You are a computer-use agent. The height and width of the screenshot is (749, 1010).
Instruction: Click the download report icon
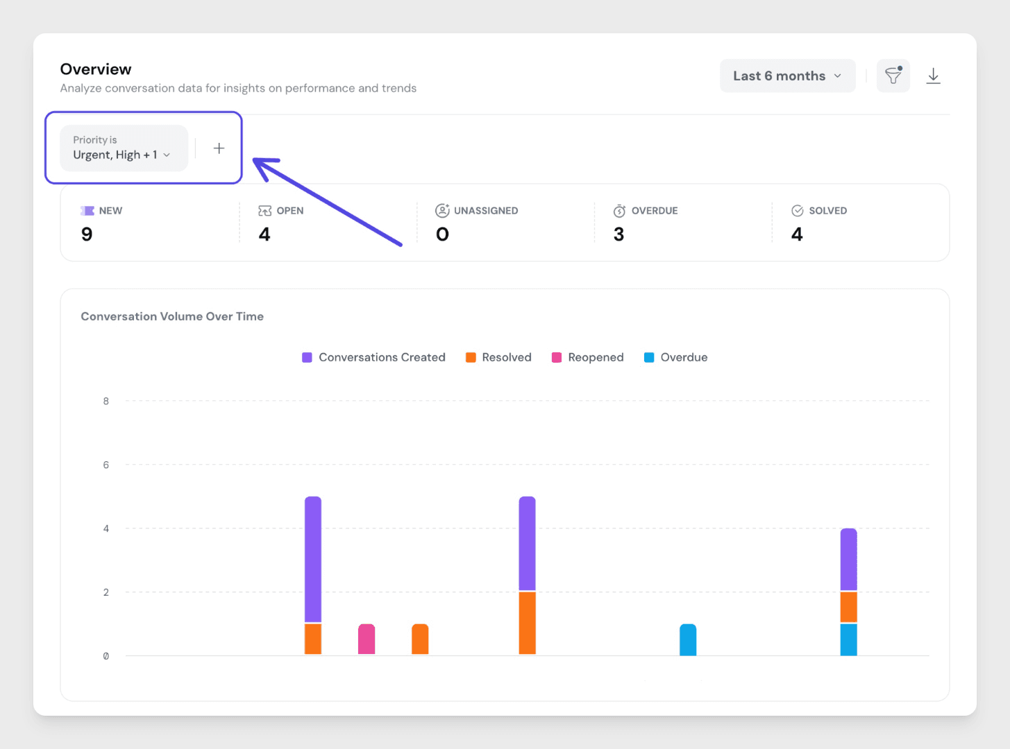click(x=933, y=76)
